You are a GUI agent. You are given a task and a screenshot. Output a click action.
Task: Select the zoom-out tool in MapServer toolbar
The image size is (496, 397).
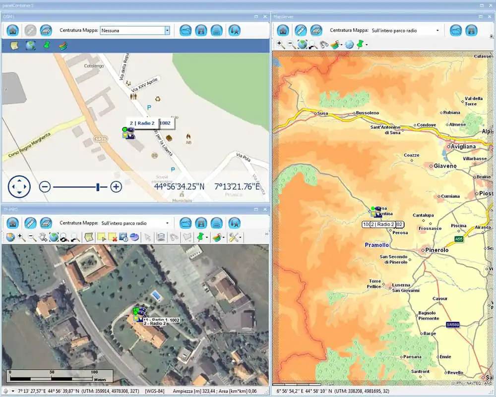[x=291, y=44]
